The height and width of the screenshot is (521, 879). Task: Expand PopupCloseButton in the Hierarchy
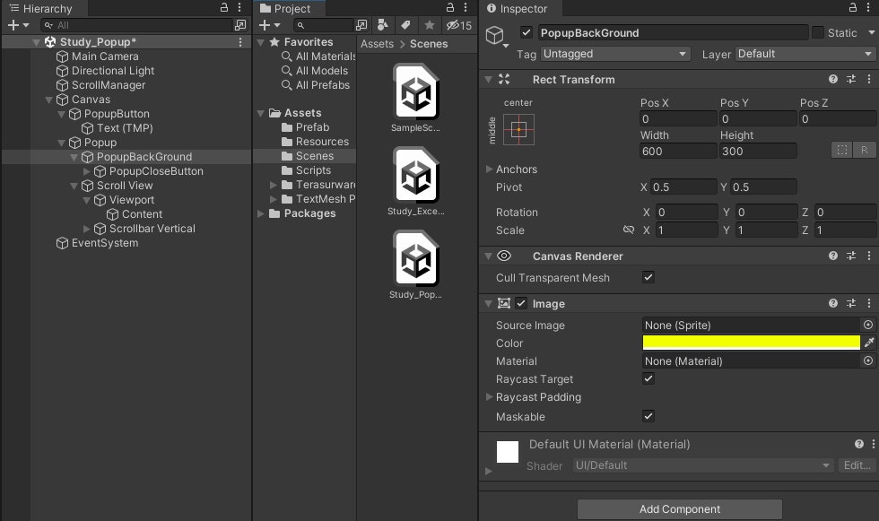[x=86, y=171]
